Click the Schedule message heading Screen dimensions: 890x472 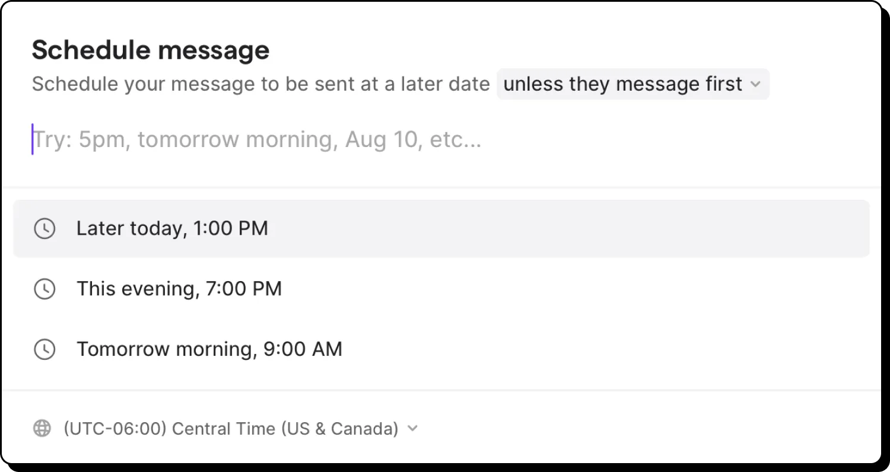[150, 50]
